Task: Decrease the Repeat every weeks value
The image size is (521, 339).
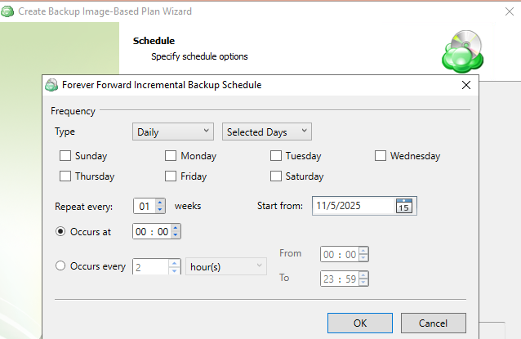Action: tap(160, 210)
